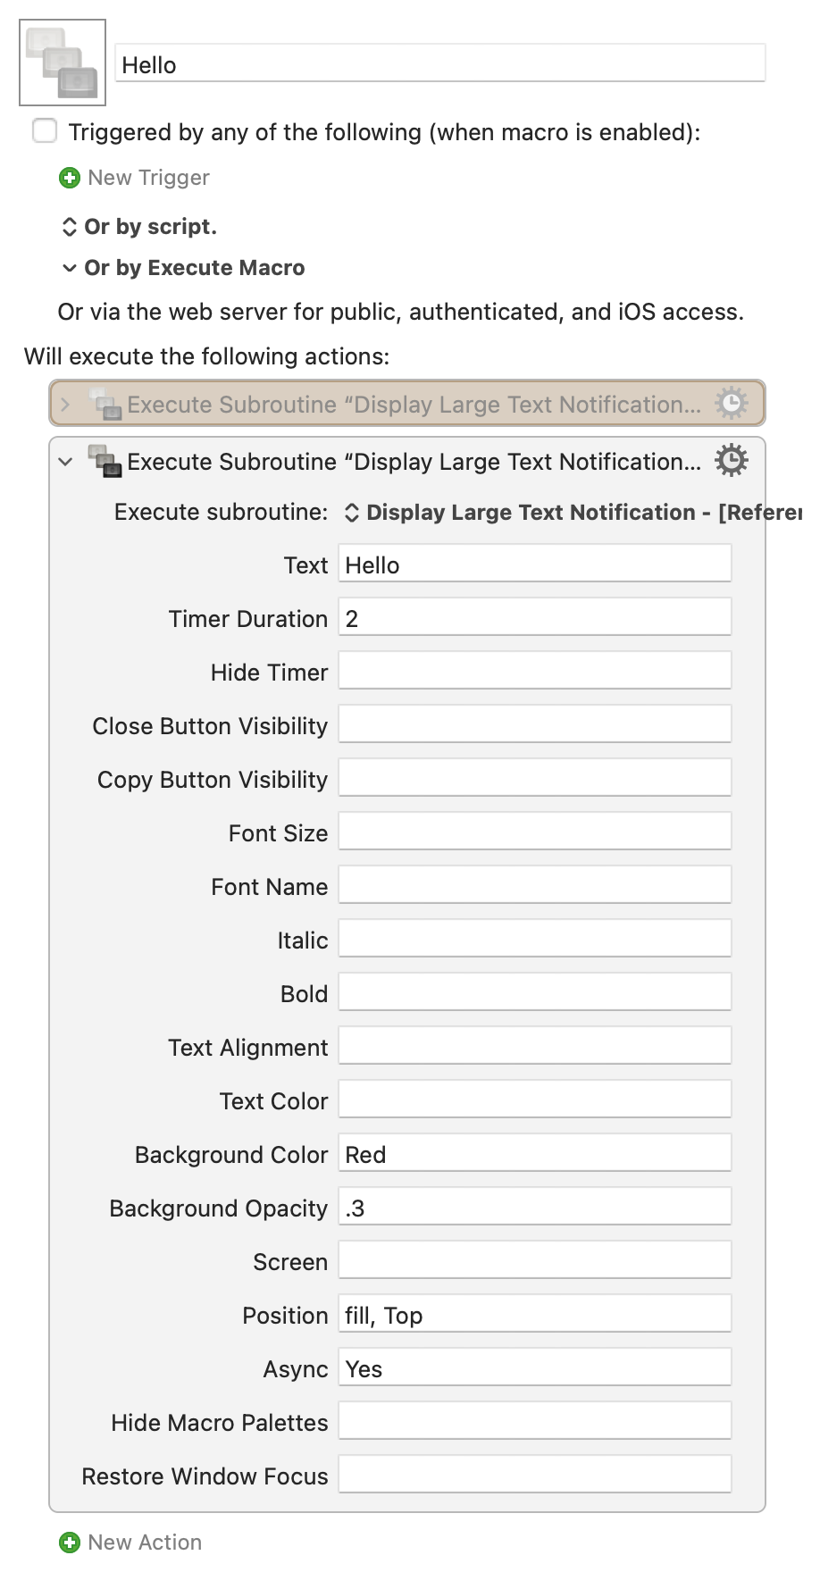This screenshot has height=1572, width=820.
Task: Collapse the Or by Execute Macro section
Action: click(69, 268)
